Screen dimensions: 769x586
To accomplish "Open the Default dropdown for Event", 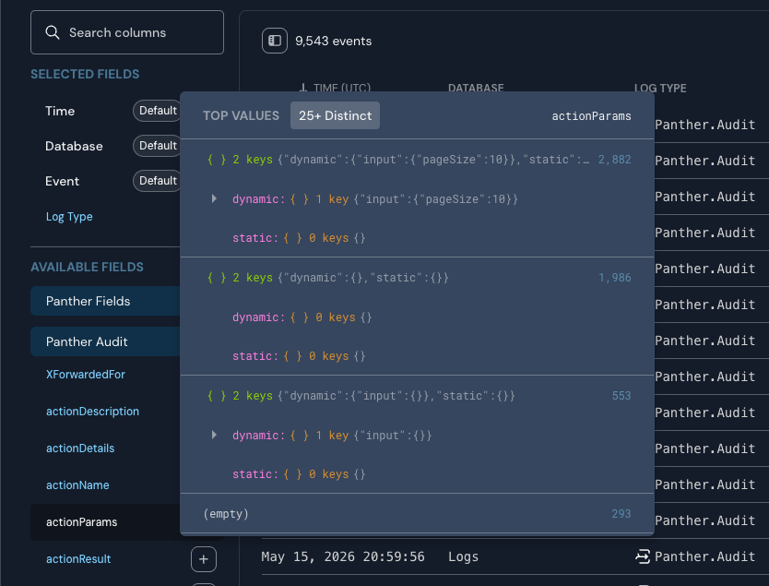I will click(x=158, y=181).
